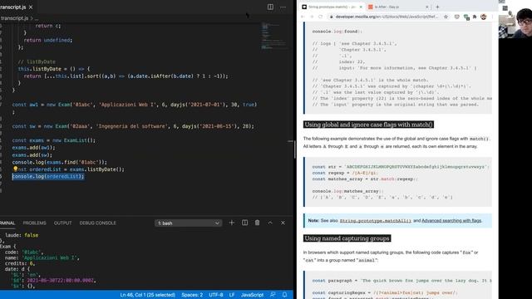532x299 pixels.
Task: Click the webcam video thumbnail of the presenter
Action: pyautogui.click(x=515, y=19)
